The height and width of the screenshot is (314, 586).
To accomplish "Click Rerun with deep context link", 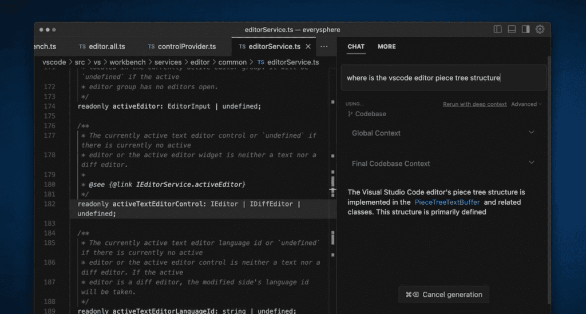I will pyautogui.click(x=474, y=104).
